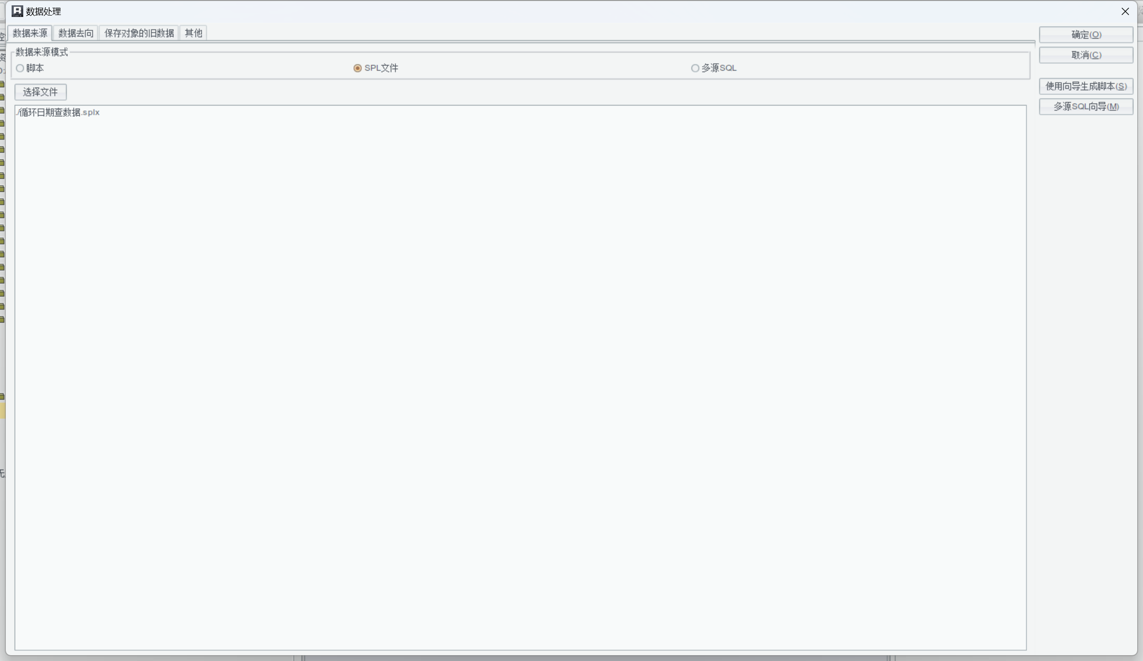Open the 多源SQL向导(M) wizard
The width and height of the screenshot is (1143, 661).
click(1086, 107)
